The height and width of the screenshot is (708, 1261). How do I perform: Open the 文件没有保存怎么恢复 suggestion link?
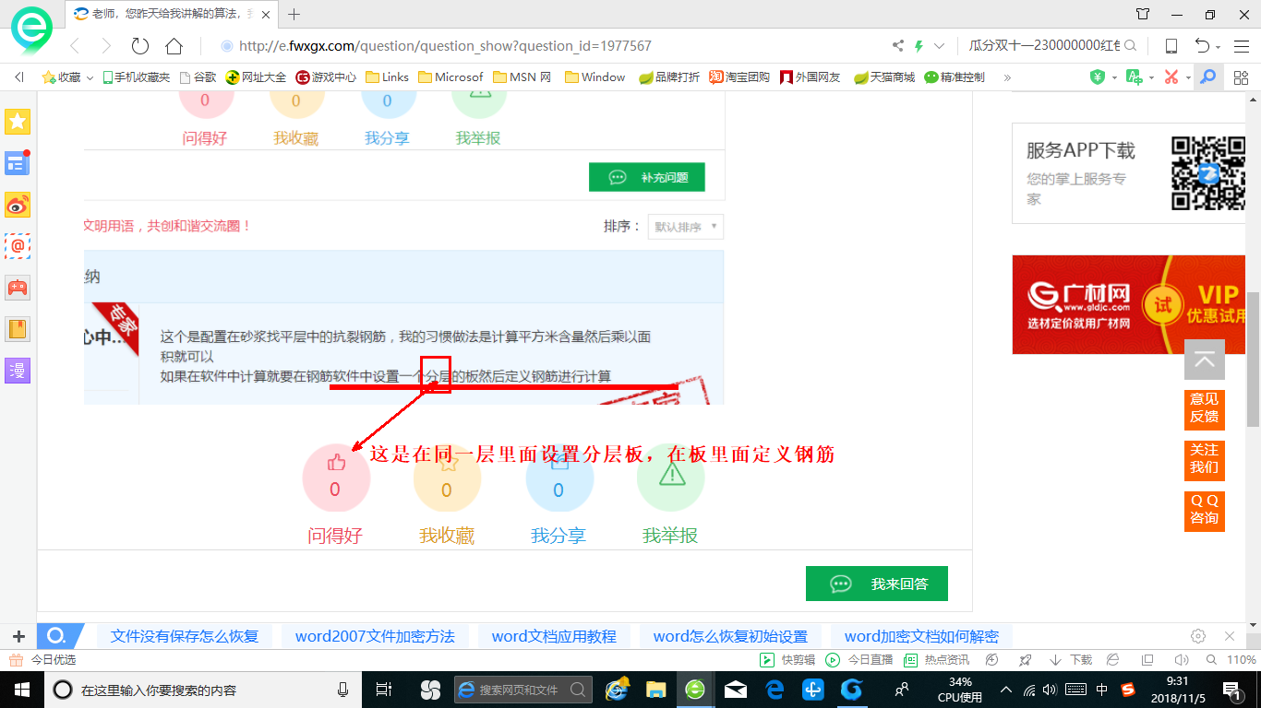185,636
